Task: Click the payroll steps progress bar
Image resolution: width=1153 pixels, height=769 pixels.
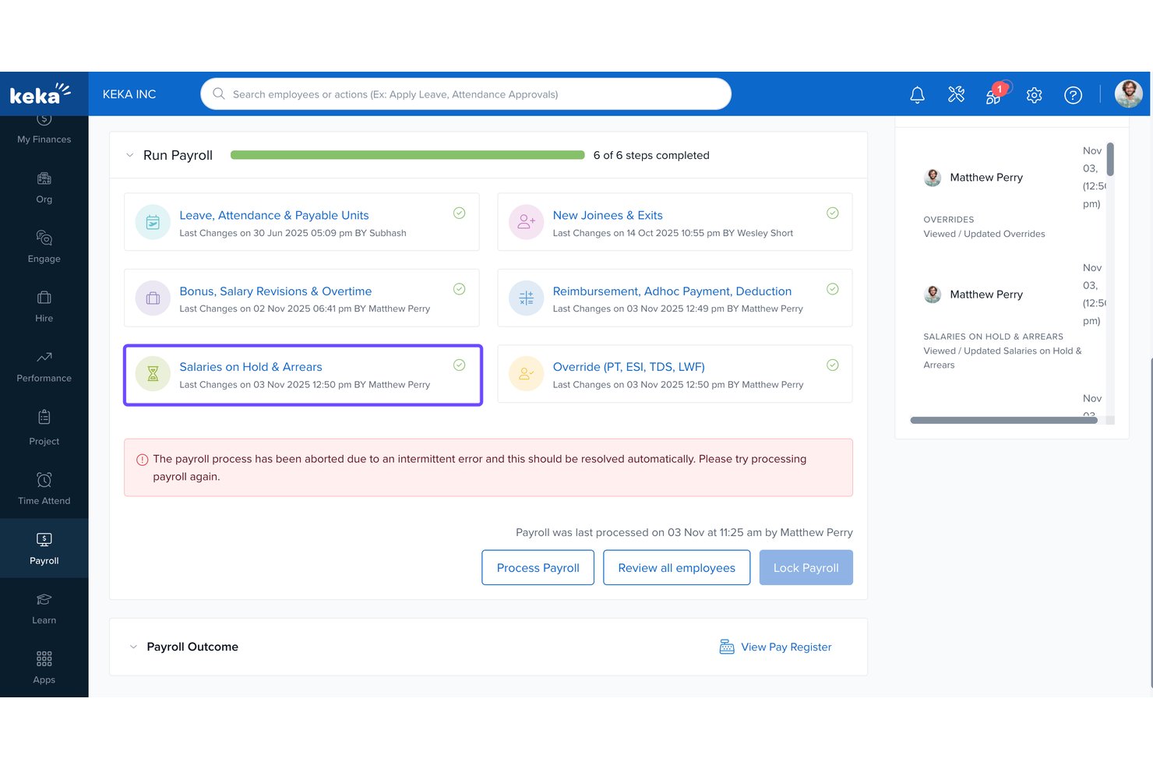Action: pyautogui.click(x=407, y=155)
